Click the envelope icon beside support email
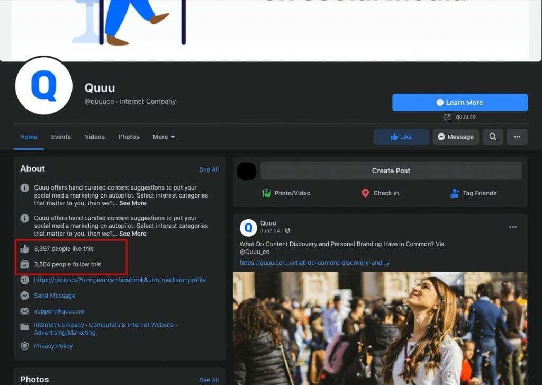 click(x=24, y=311)
